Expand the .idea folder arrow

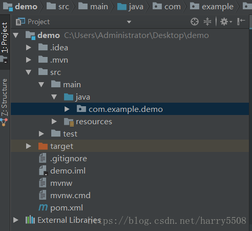pyautogui.click(x=29, y=48)
